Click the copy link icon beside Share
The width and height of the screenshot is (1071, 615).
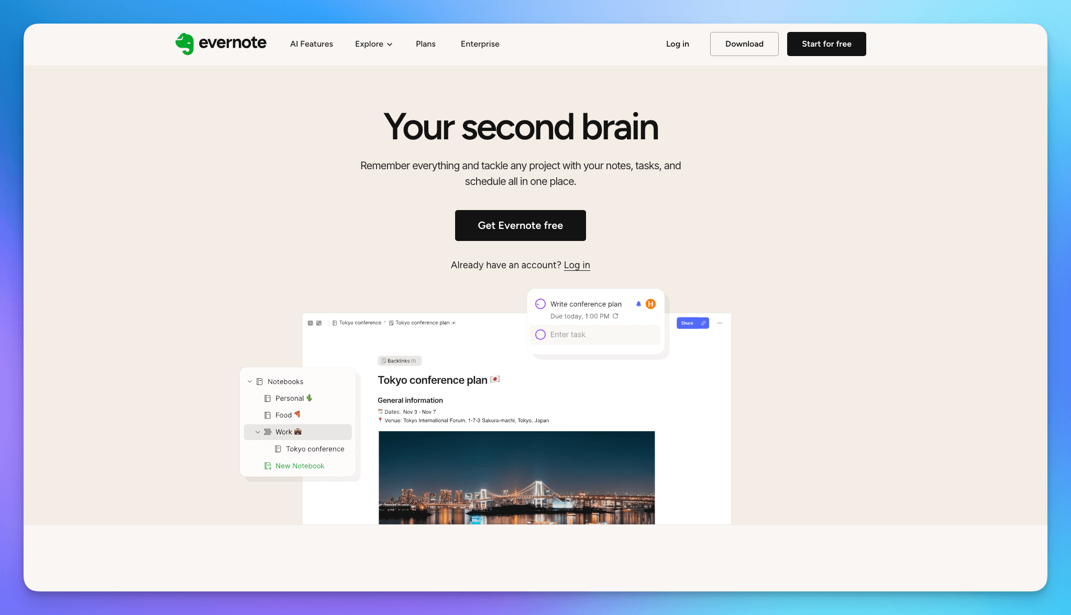[703, 323]
